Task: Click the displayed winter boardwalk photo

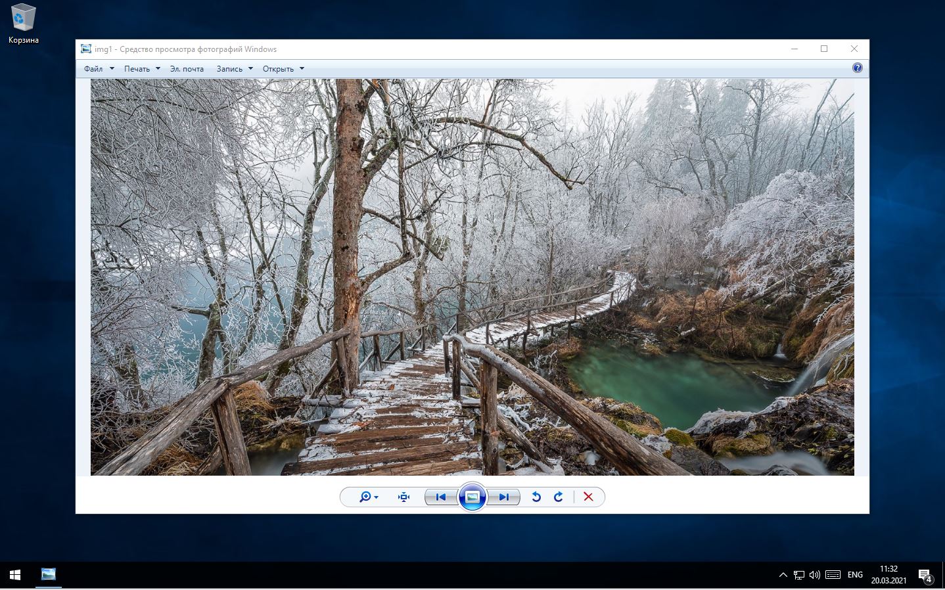Action: pos(472,277)
